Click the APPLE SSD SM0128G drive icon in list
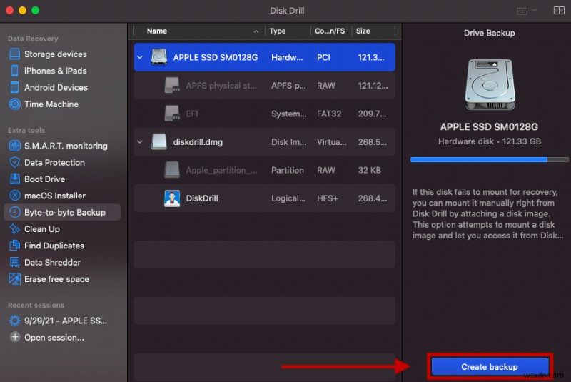571x382 pixels. (x=159, y=57)
